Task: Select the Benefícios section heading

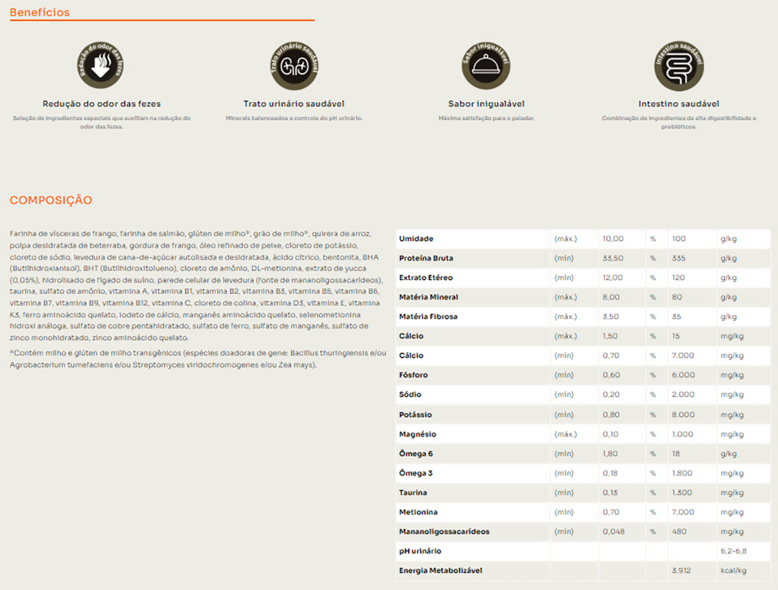Action: click(x=40, y=12)
